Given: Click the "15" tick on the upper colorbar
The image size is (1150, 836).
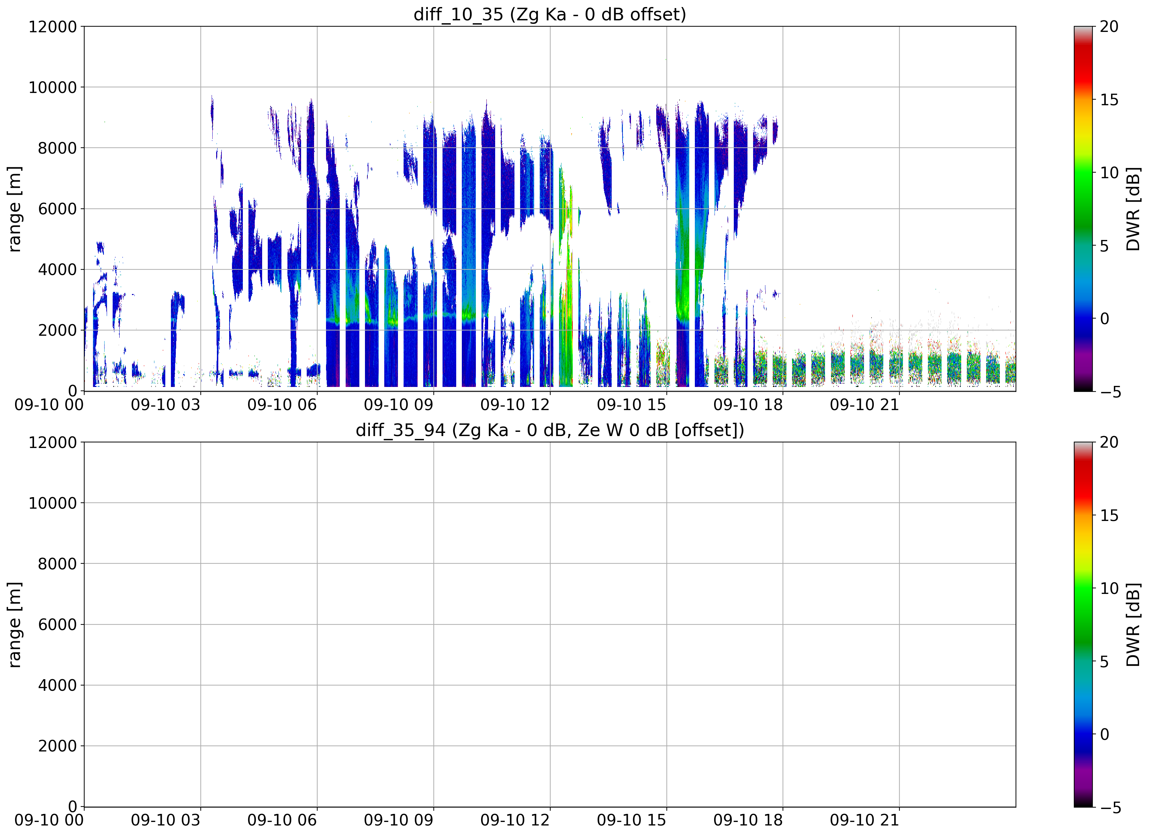Looking at the screenshot, I should [1109, 100].
